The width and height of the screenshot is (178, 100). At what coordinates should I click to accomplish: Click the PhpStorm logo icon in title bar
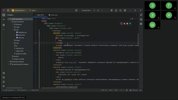[x=4, y=10]
